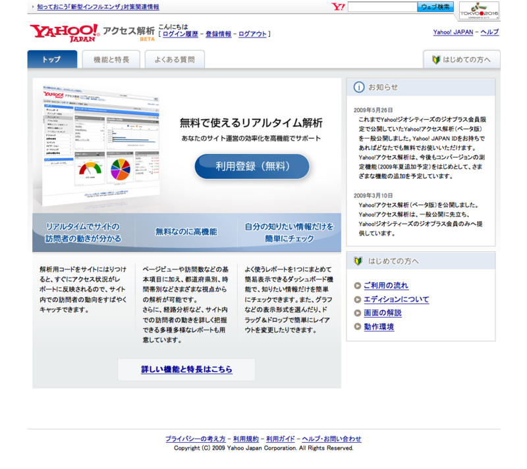The width and height of the screenshot is (527, 469).
Task: Focus the web search input field
Action: pyautogui.click(x=383, y=7)
